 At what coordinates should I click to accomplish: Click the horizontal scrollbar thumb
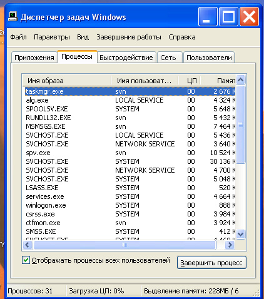(x=124, y=245)
